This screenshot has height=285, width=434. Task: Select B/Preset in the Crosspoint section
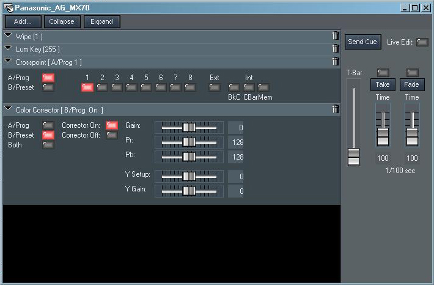(48, 87)
